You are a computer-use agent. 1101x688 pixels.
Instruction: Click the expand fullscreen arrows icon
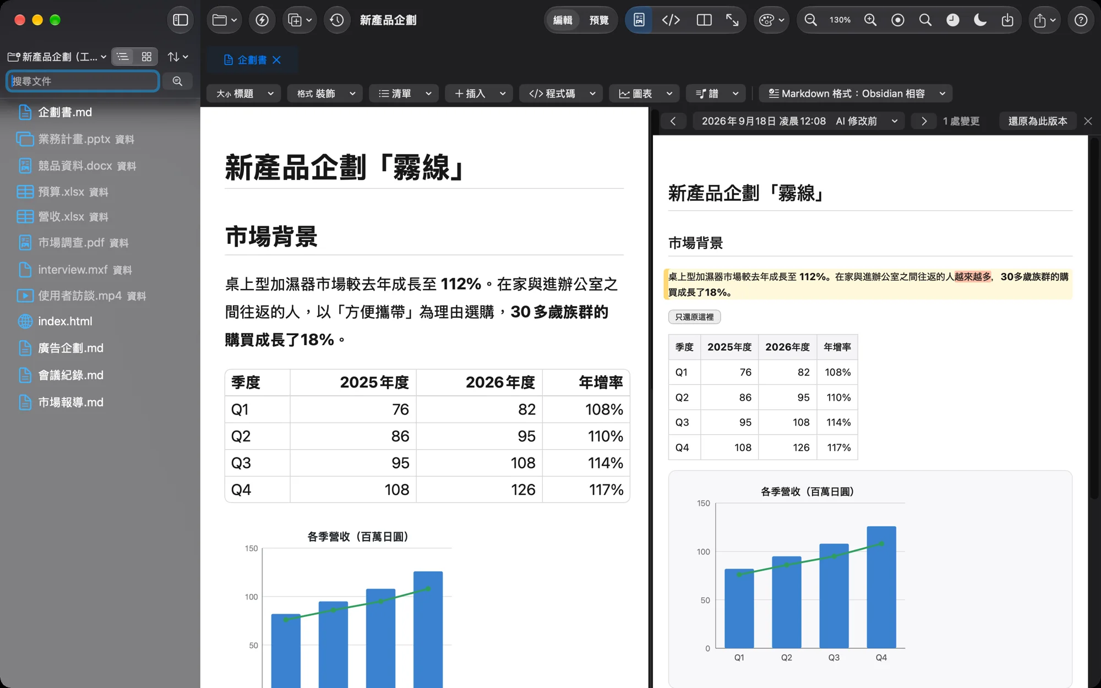[x=732, y=20]
